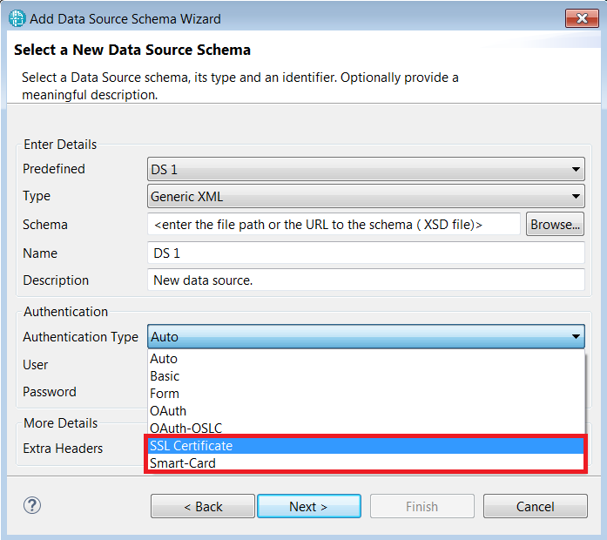Select Smart-Card authentication option

point(366,463)
